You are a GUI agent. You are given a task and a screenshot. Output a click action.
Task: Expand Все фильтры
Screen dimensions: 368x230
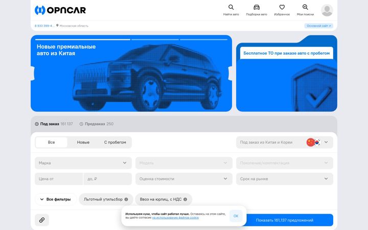(x=56, y=199)
